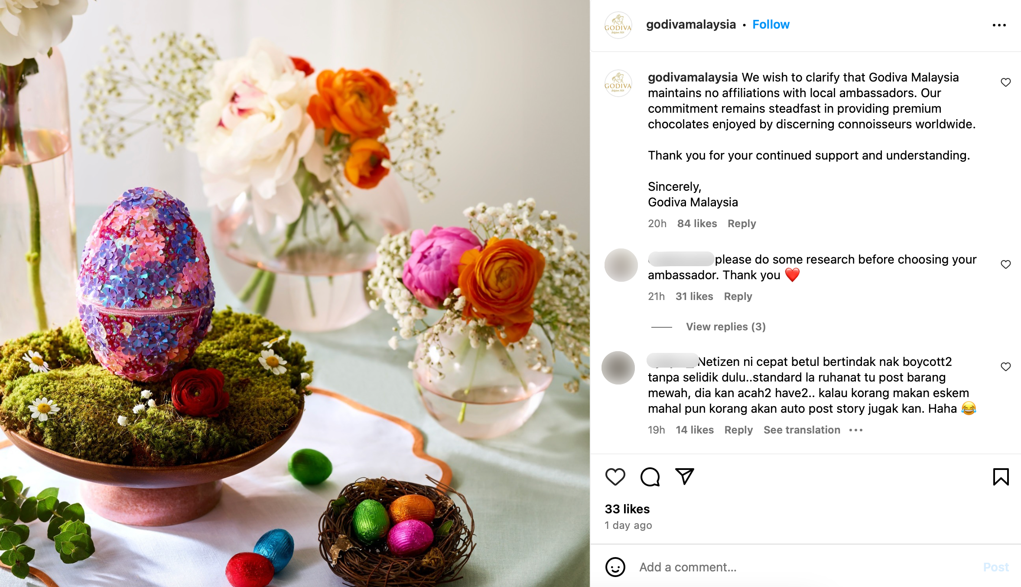Save post with bookmark icon

[1001, 477]
